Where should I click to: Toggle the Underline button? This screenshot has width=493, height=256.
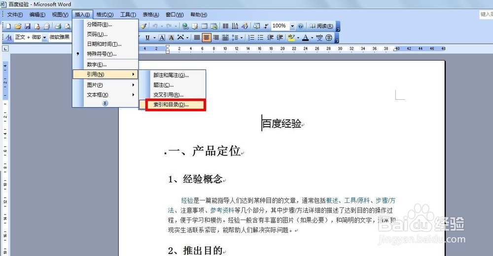click(x=147, y=38)
